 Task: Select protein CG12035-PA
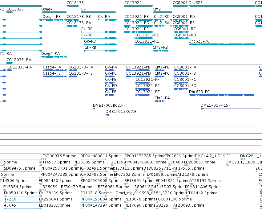10,70
